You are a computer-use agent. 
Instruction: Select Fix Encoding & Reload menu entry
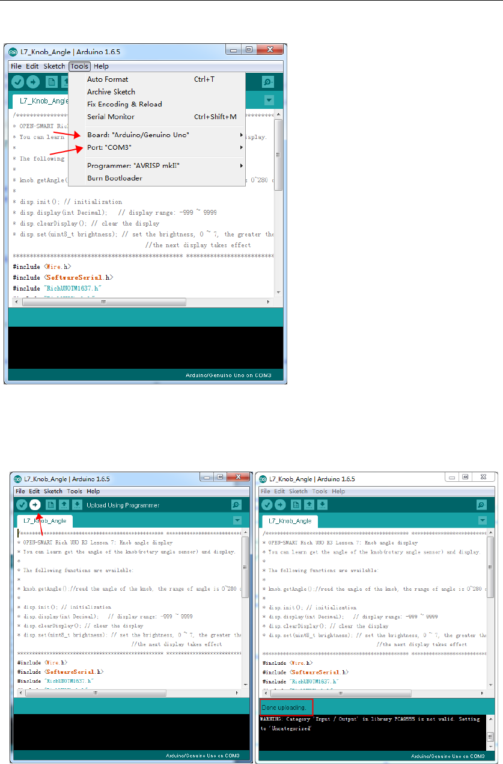pos(157,104)
